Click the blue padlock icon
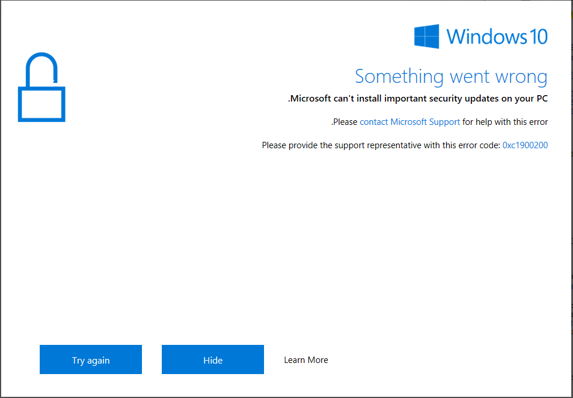This screenshot has height=398, width=573. (41, 88)
